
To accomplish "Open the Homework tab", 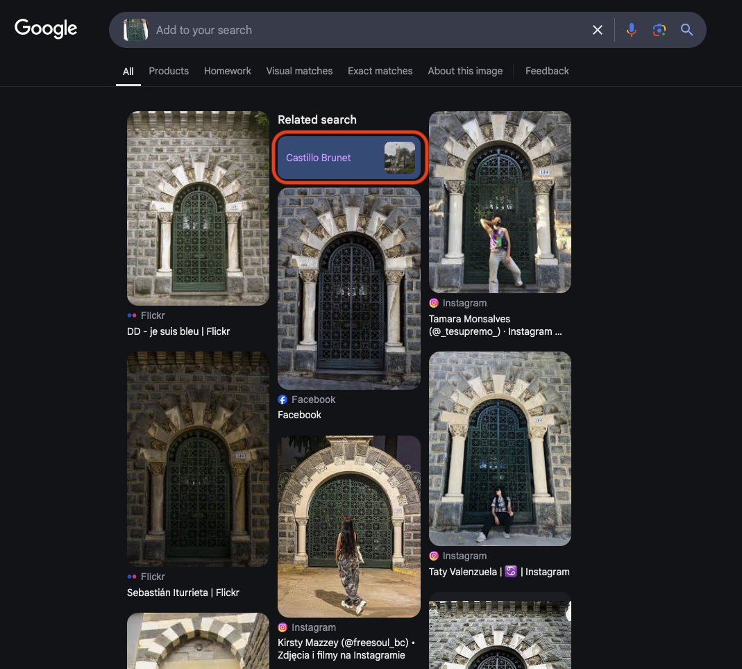I will [x=228, y=71].
